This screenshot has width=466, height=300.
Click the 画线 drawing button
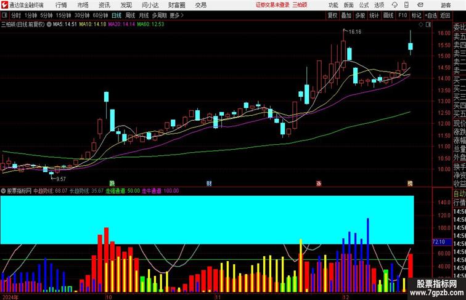click(x=388, y=15)
